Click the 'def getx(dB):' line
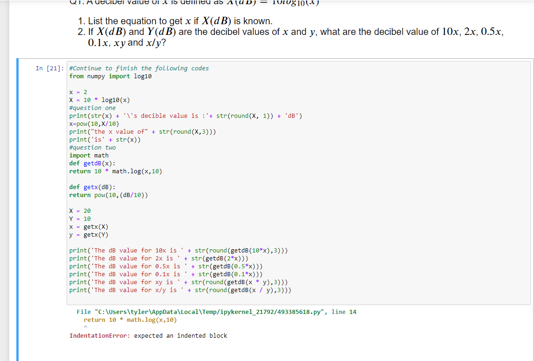 point(92,187)
